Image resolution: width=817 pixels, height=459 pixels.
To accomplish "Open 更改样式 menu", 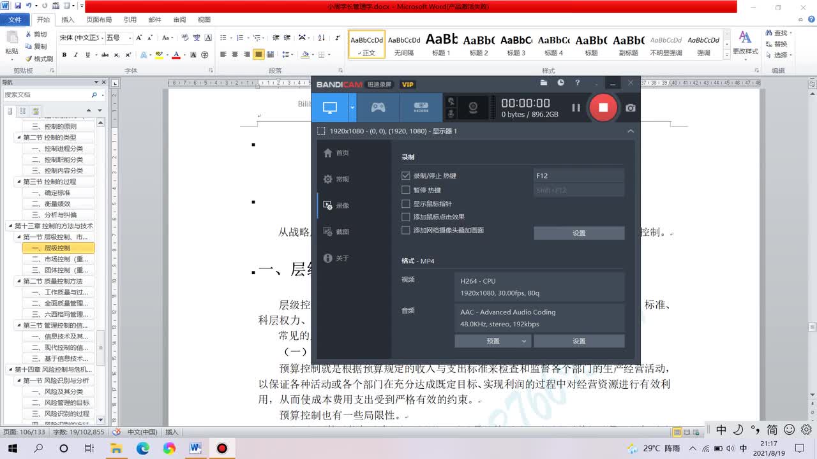I will [x=745, y=43].
